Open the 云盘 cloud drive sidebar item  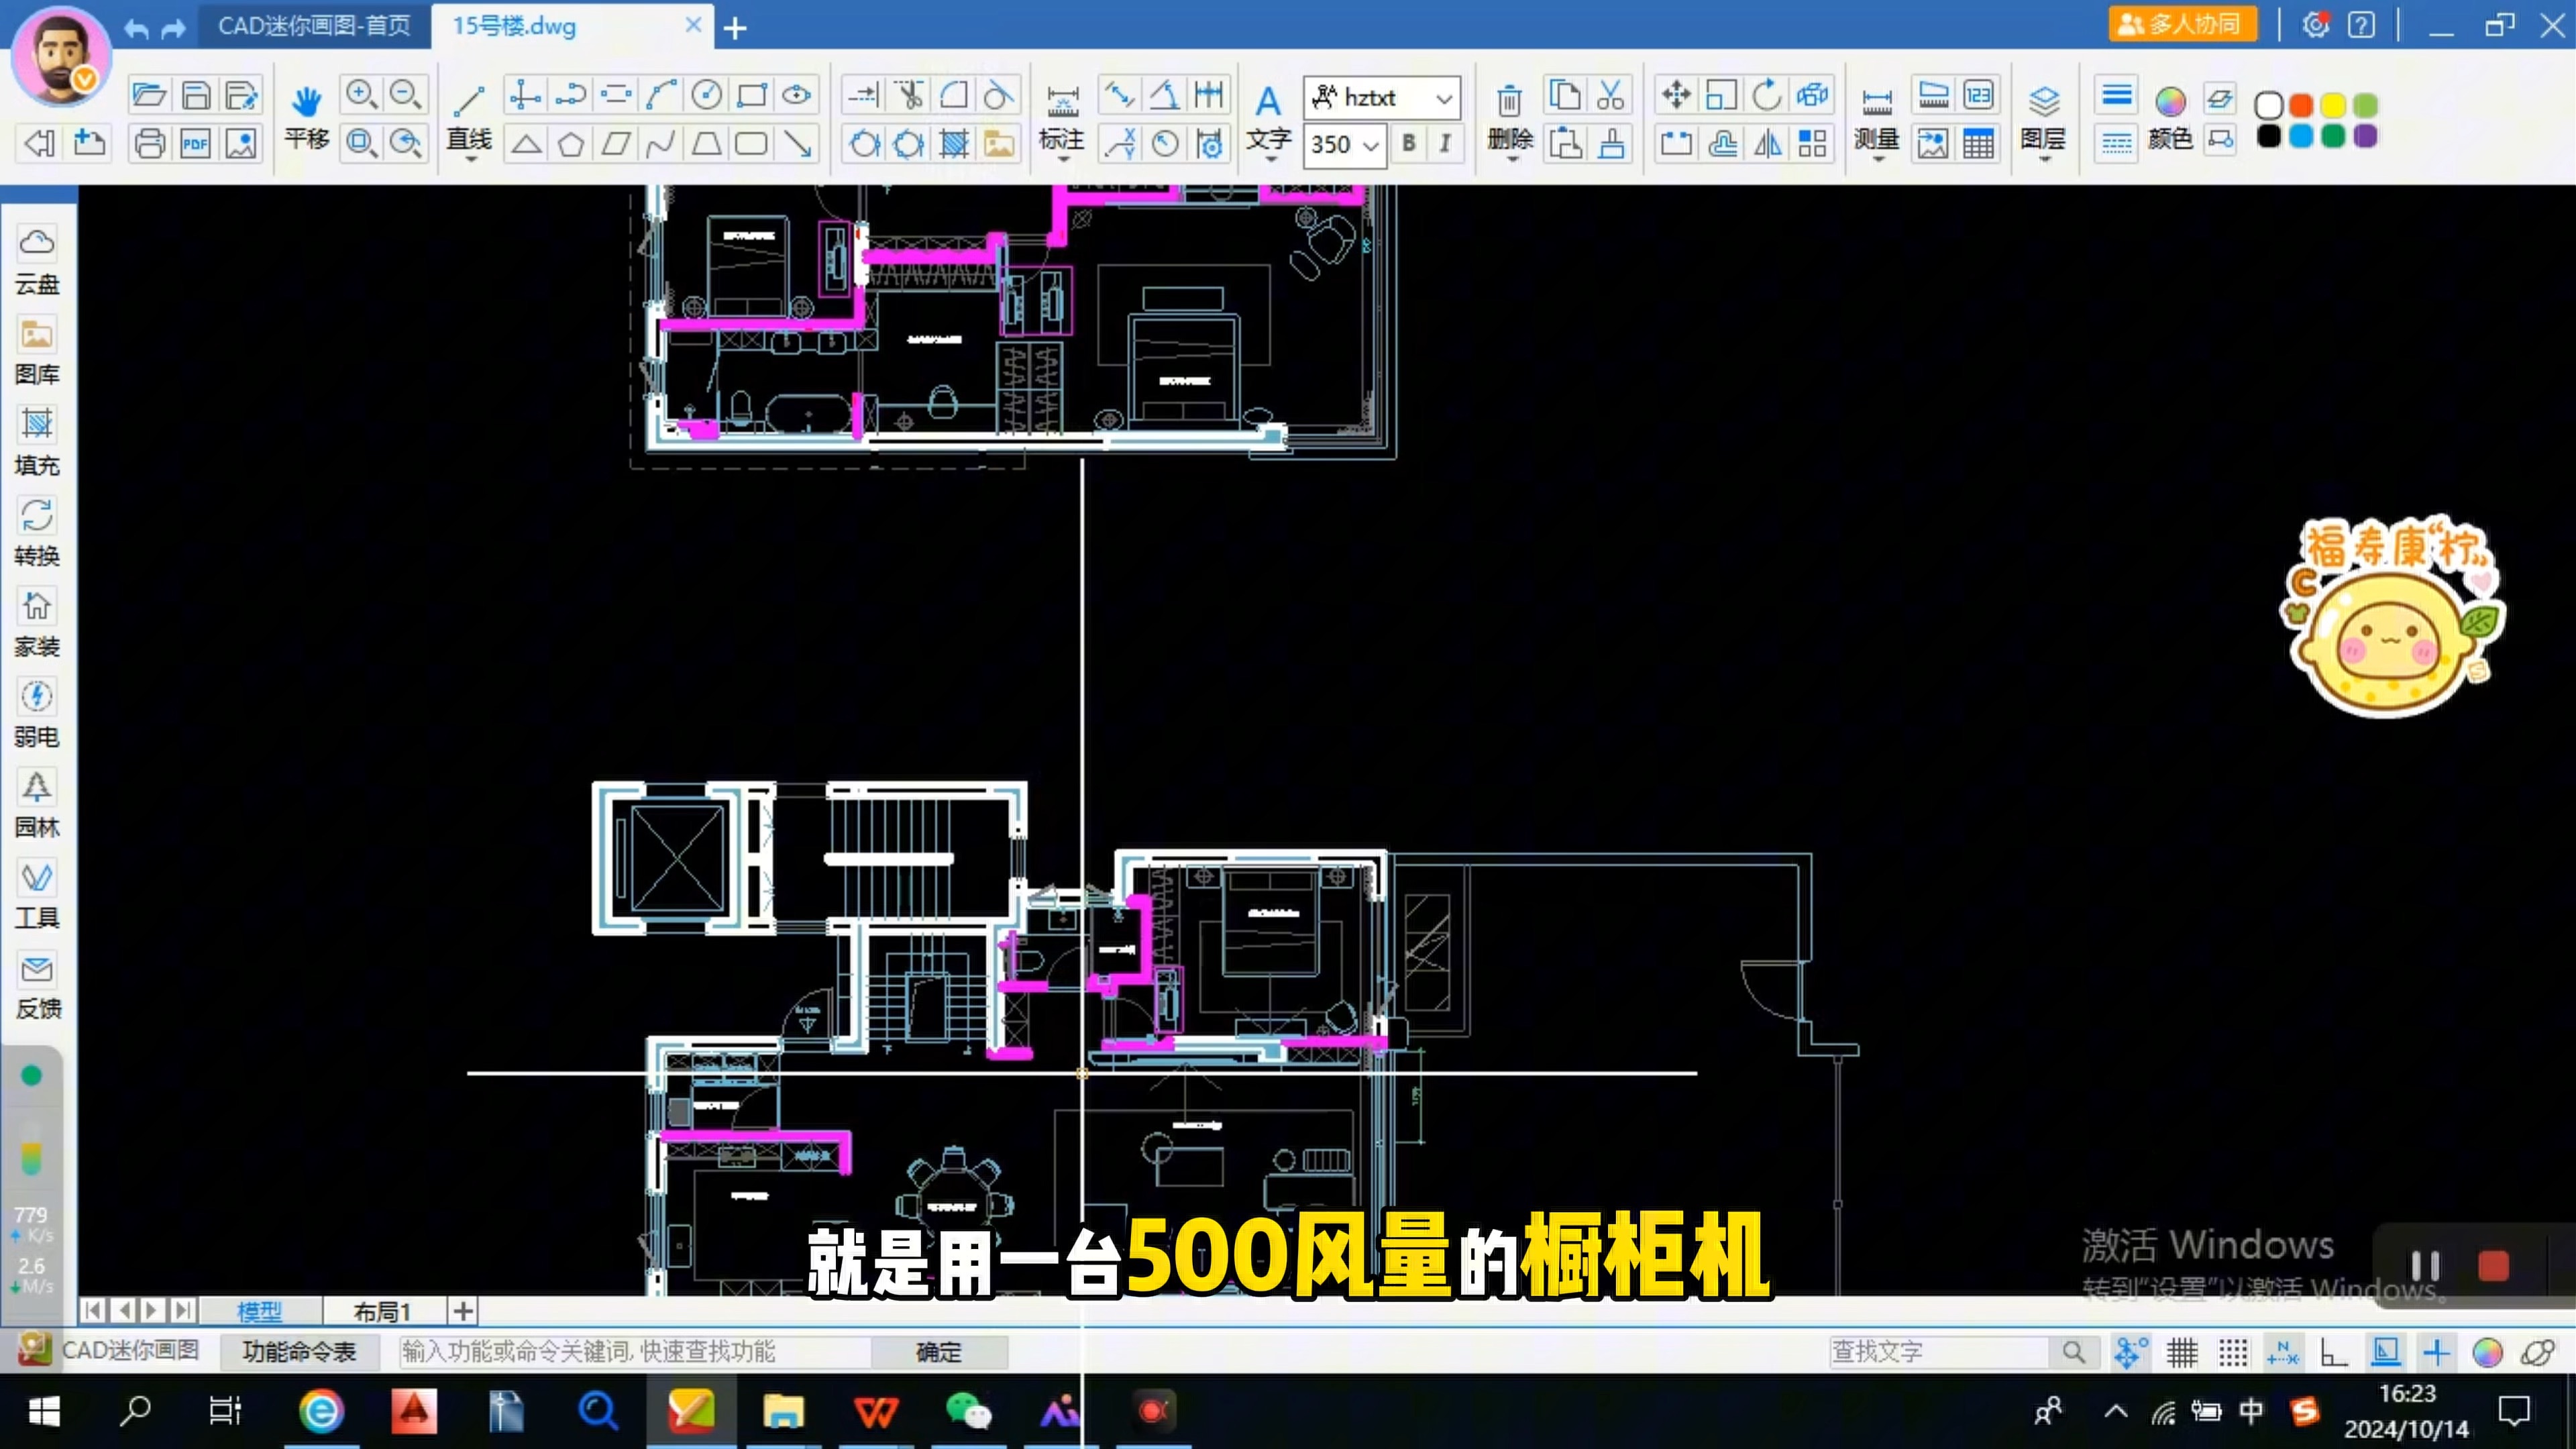(37, 260)
